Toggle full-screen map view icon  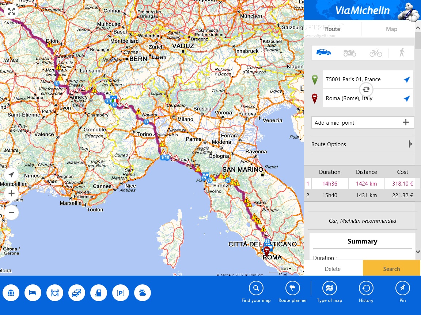tap(11, 11)
